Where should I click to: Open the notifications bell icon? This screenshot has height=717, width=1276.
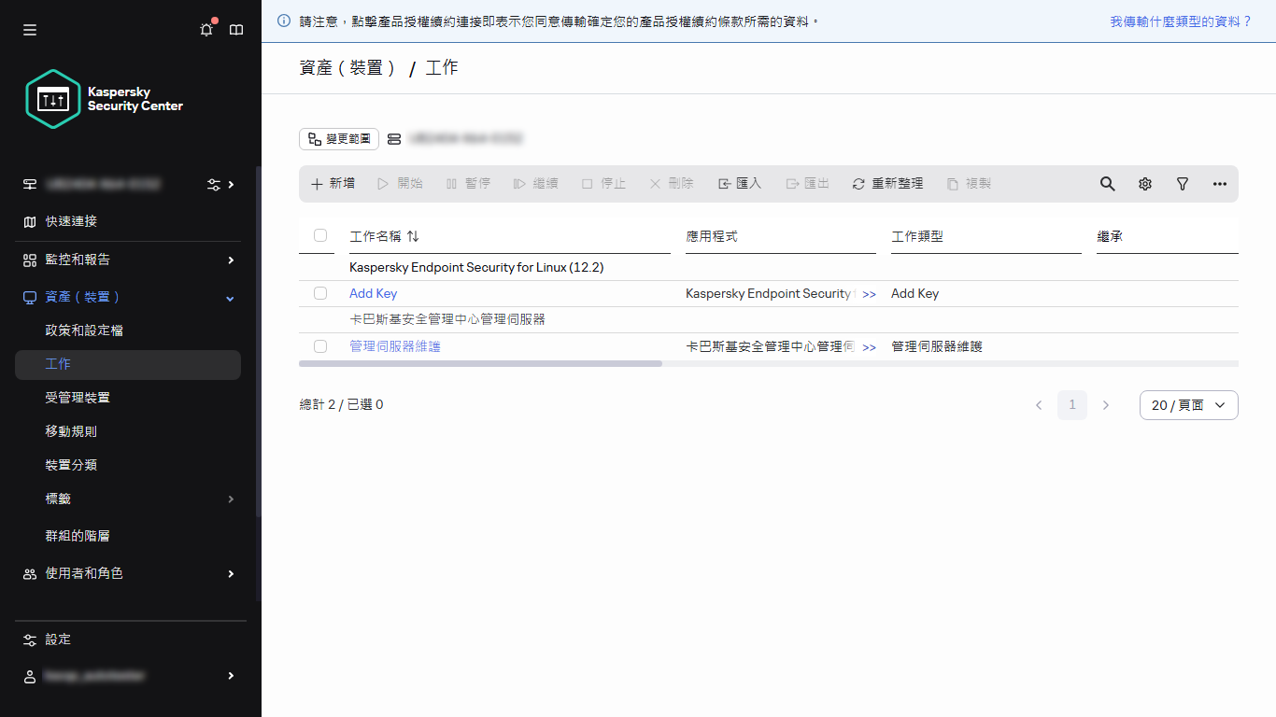pos(206,30)
